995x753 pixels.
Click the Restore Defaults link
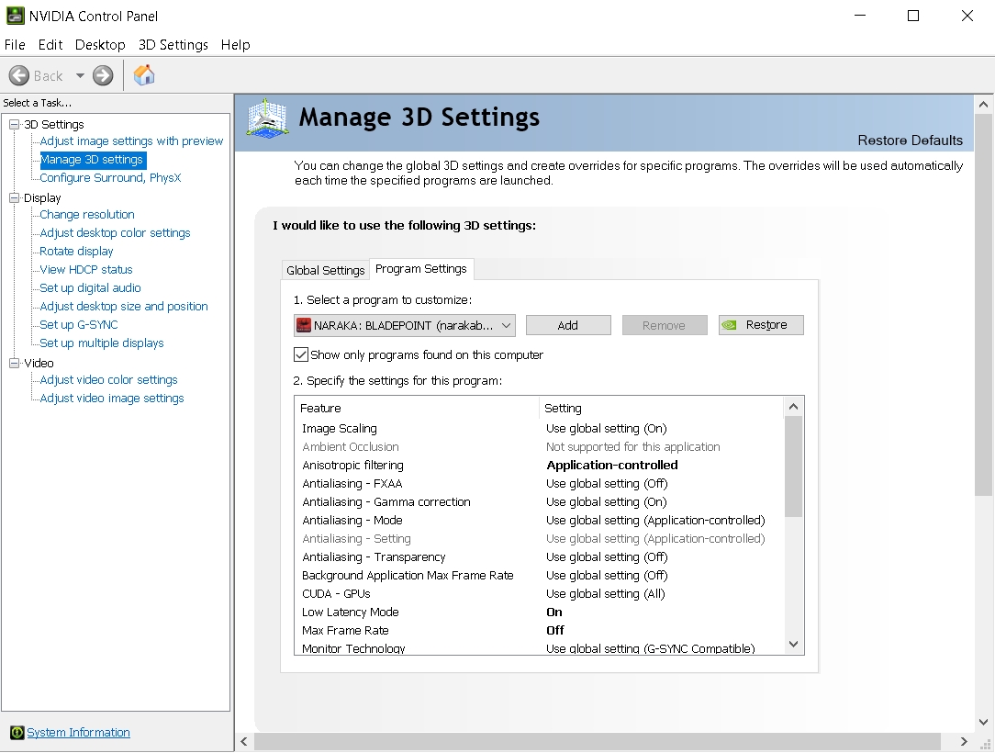click(910, 140)
